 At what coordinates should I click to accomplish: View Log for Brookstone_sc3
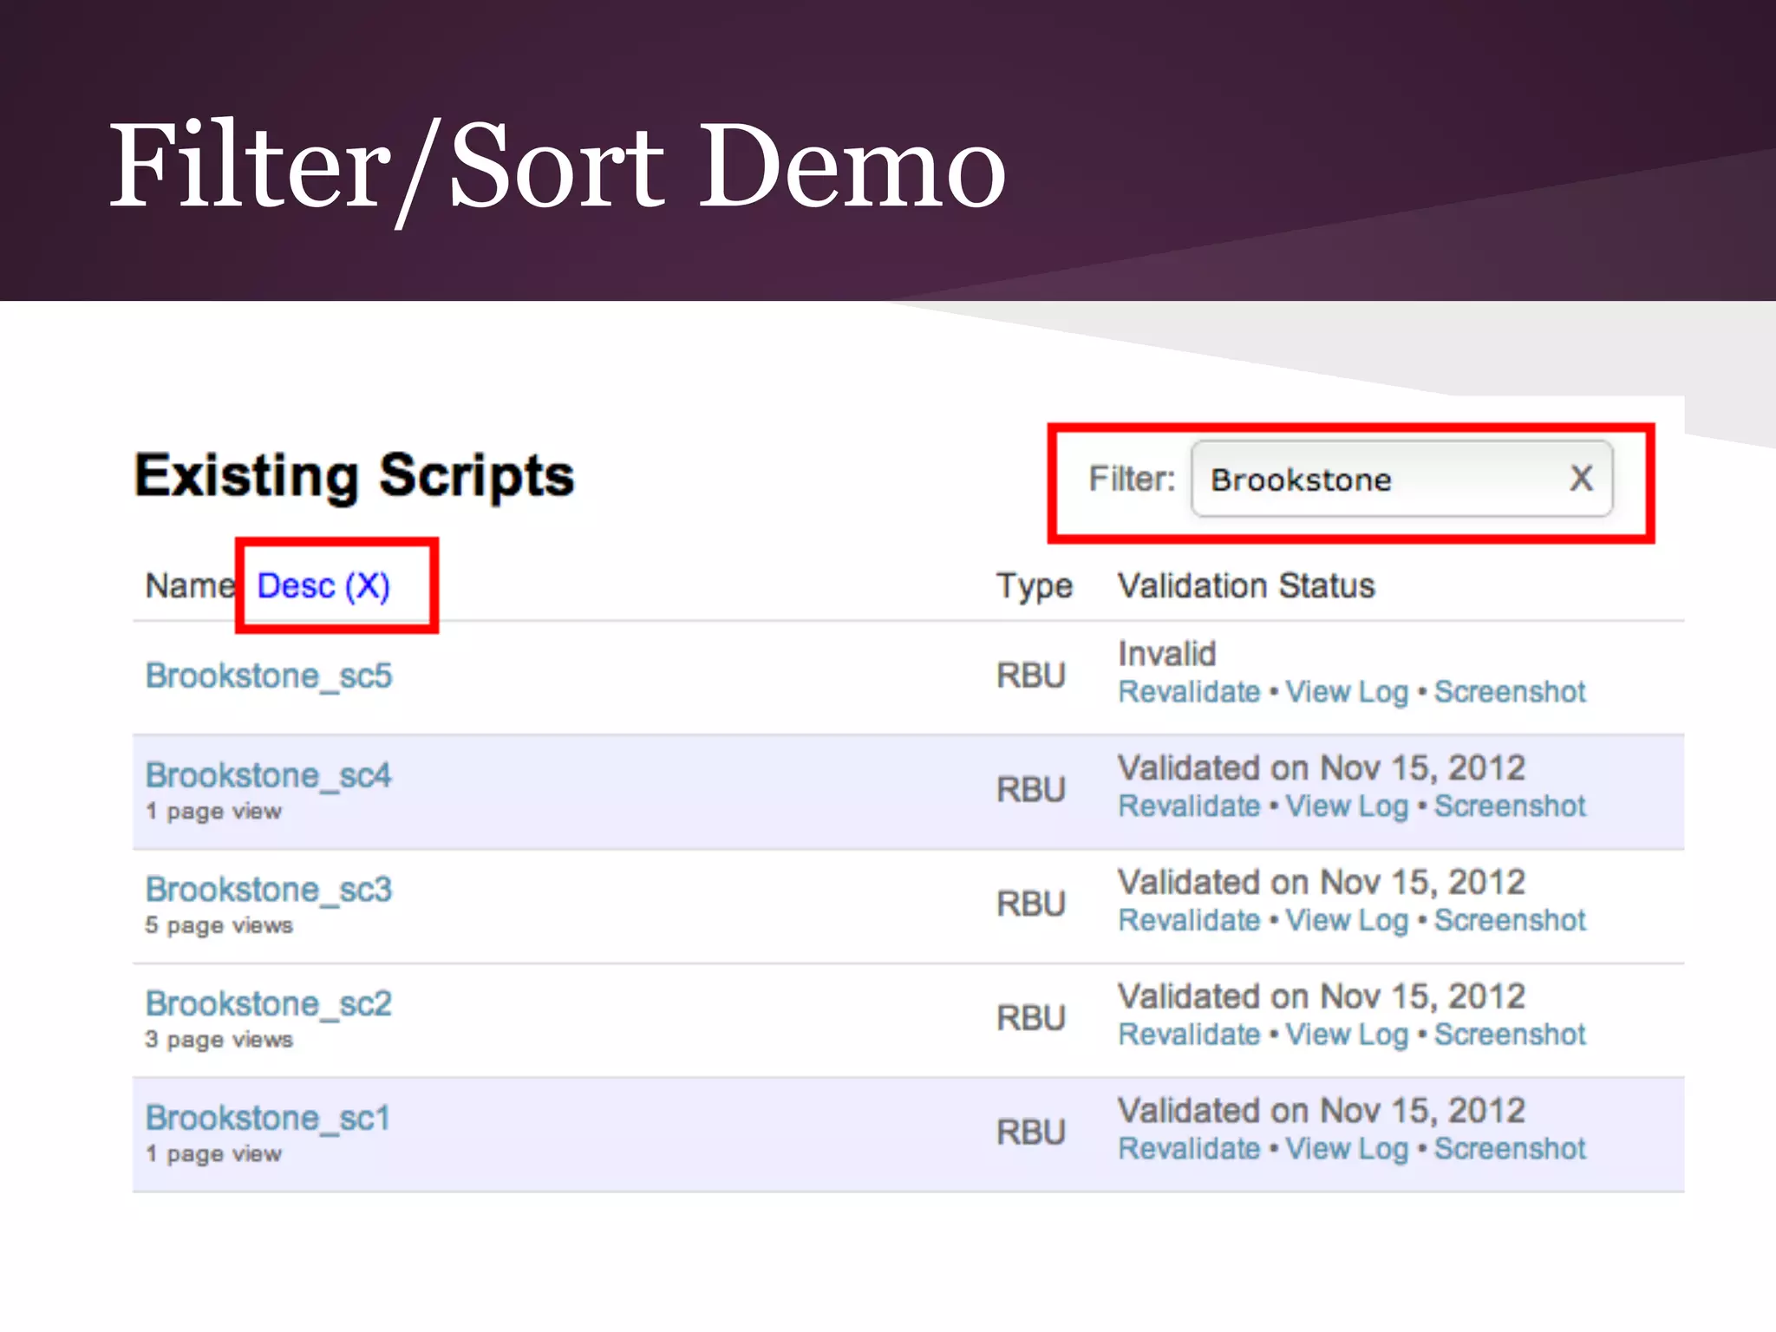click(1347, 921)
